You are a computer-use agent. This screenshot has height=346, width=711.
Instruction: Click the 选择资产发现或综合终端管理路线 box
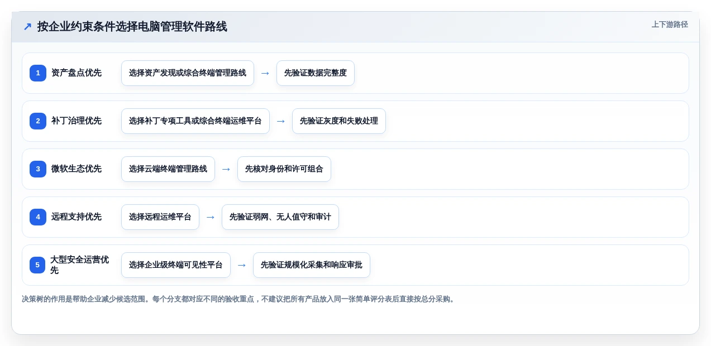click(188, 73)
